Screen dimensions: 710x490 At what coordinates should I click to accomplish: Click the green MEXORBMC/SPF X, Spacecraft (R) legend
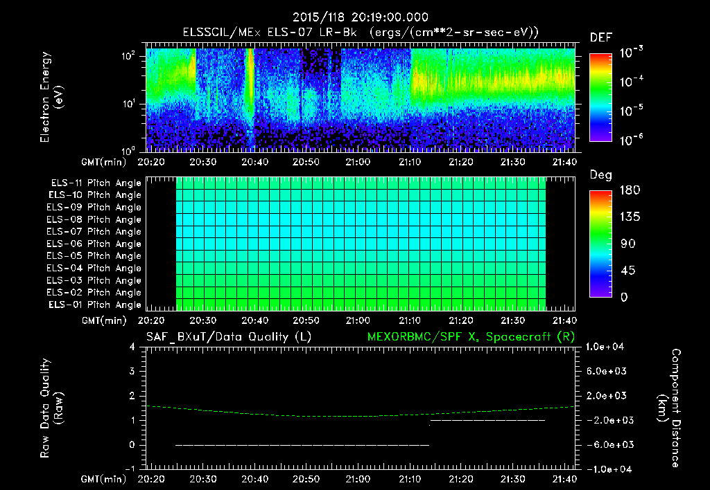471,337
